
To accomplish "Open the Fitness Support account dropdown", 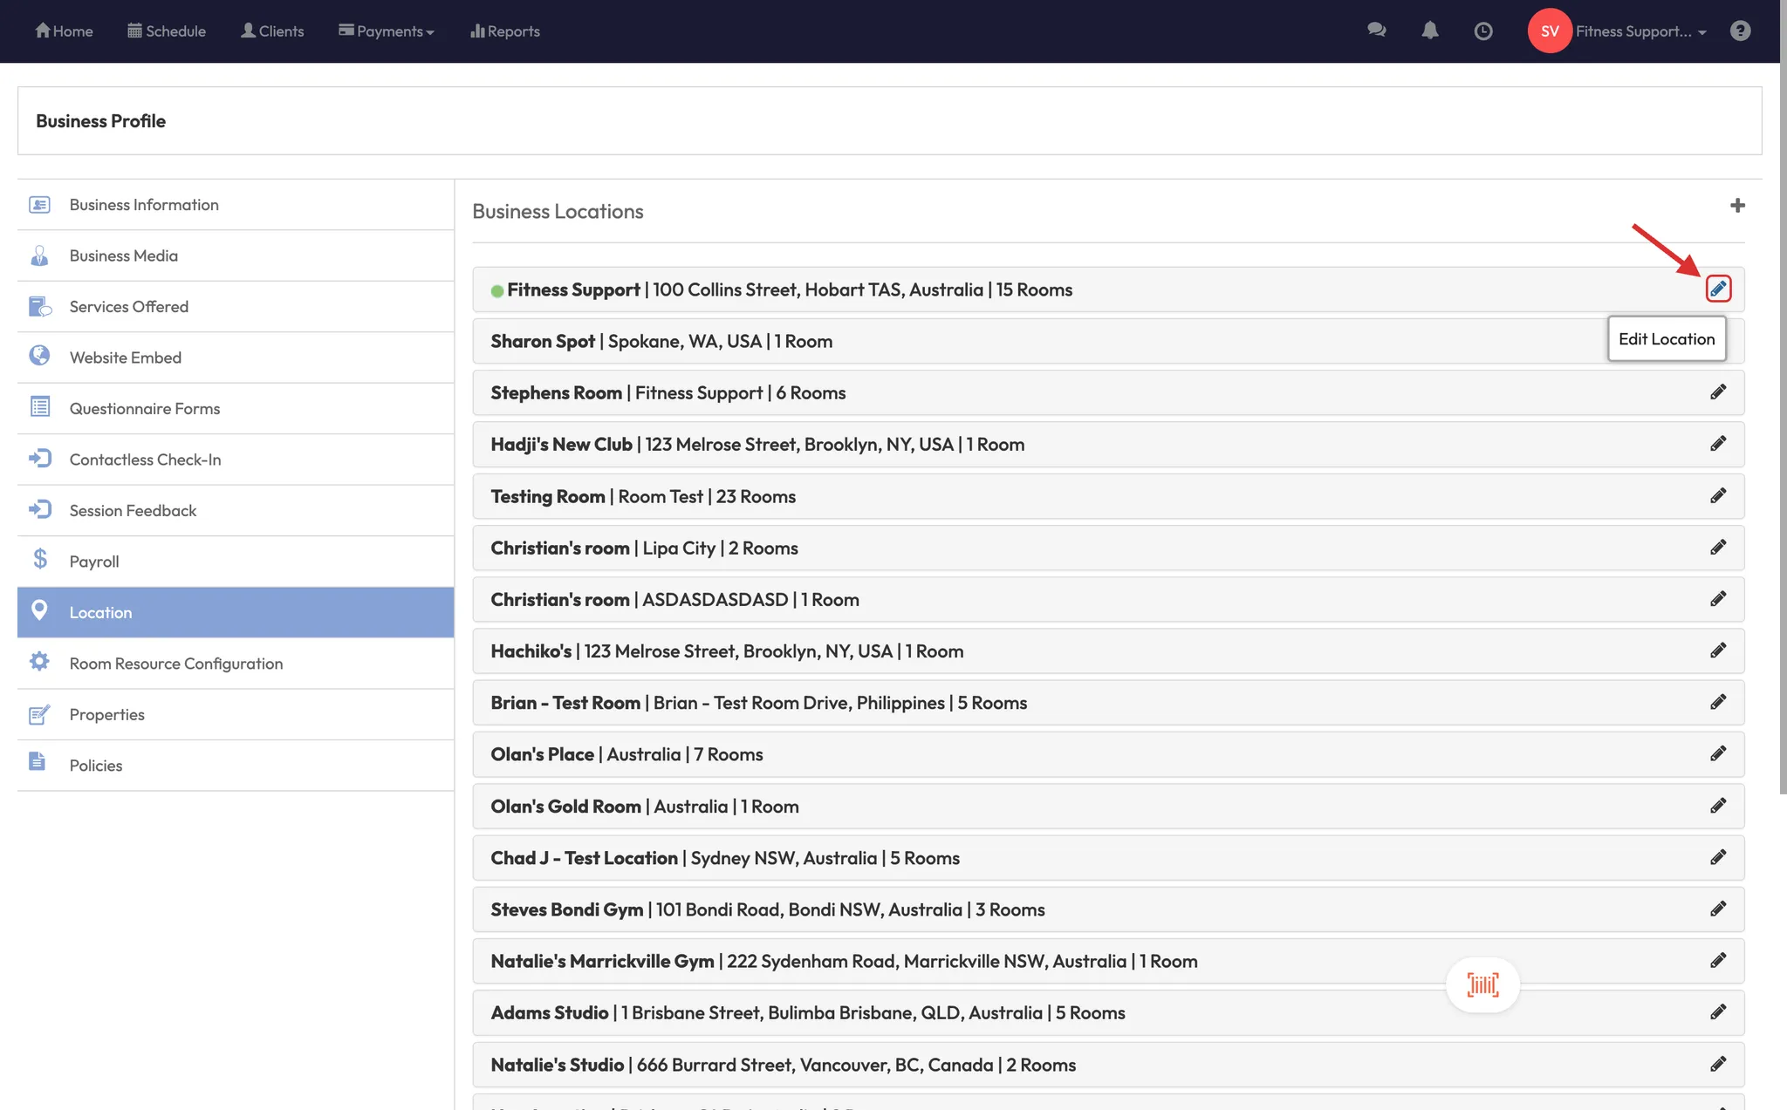I will click(1640, 31).
